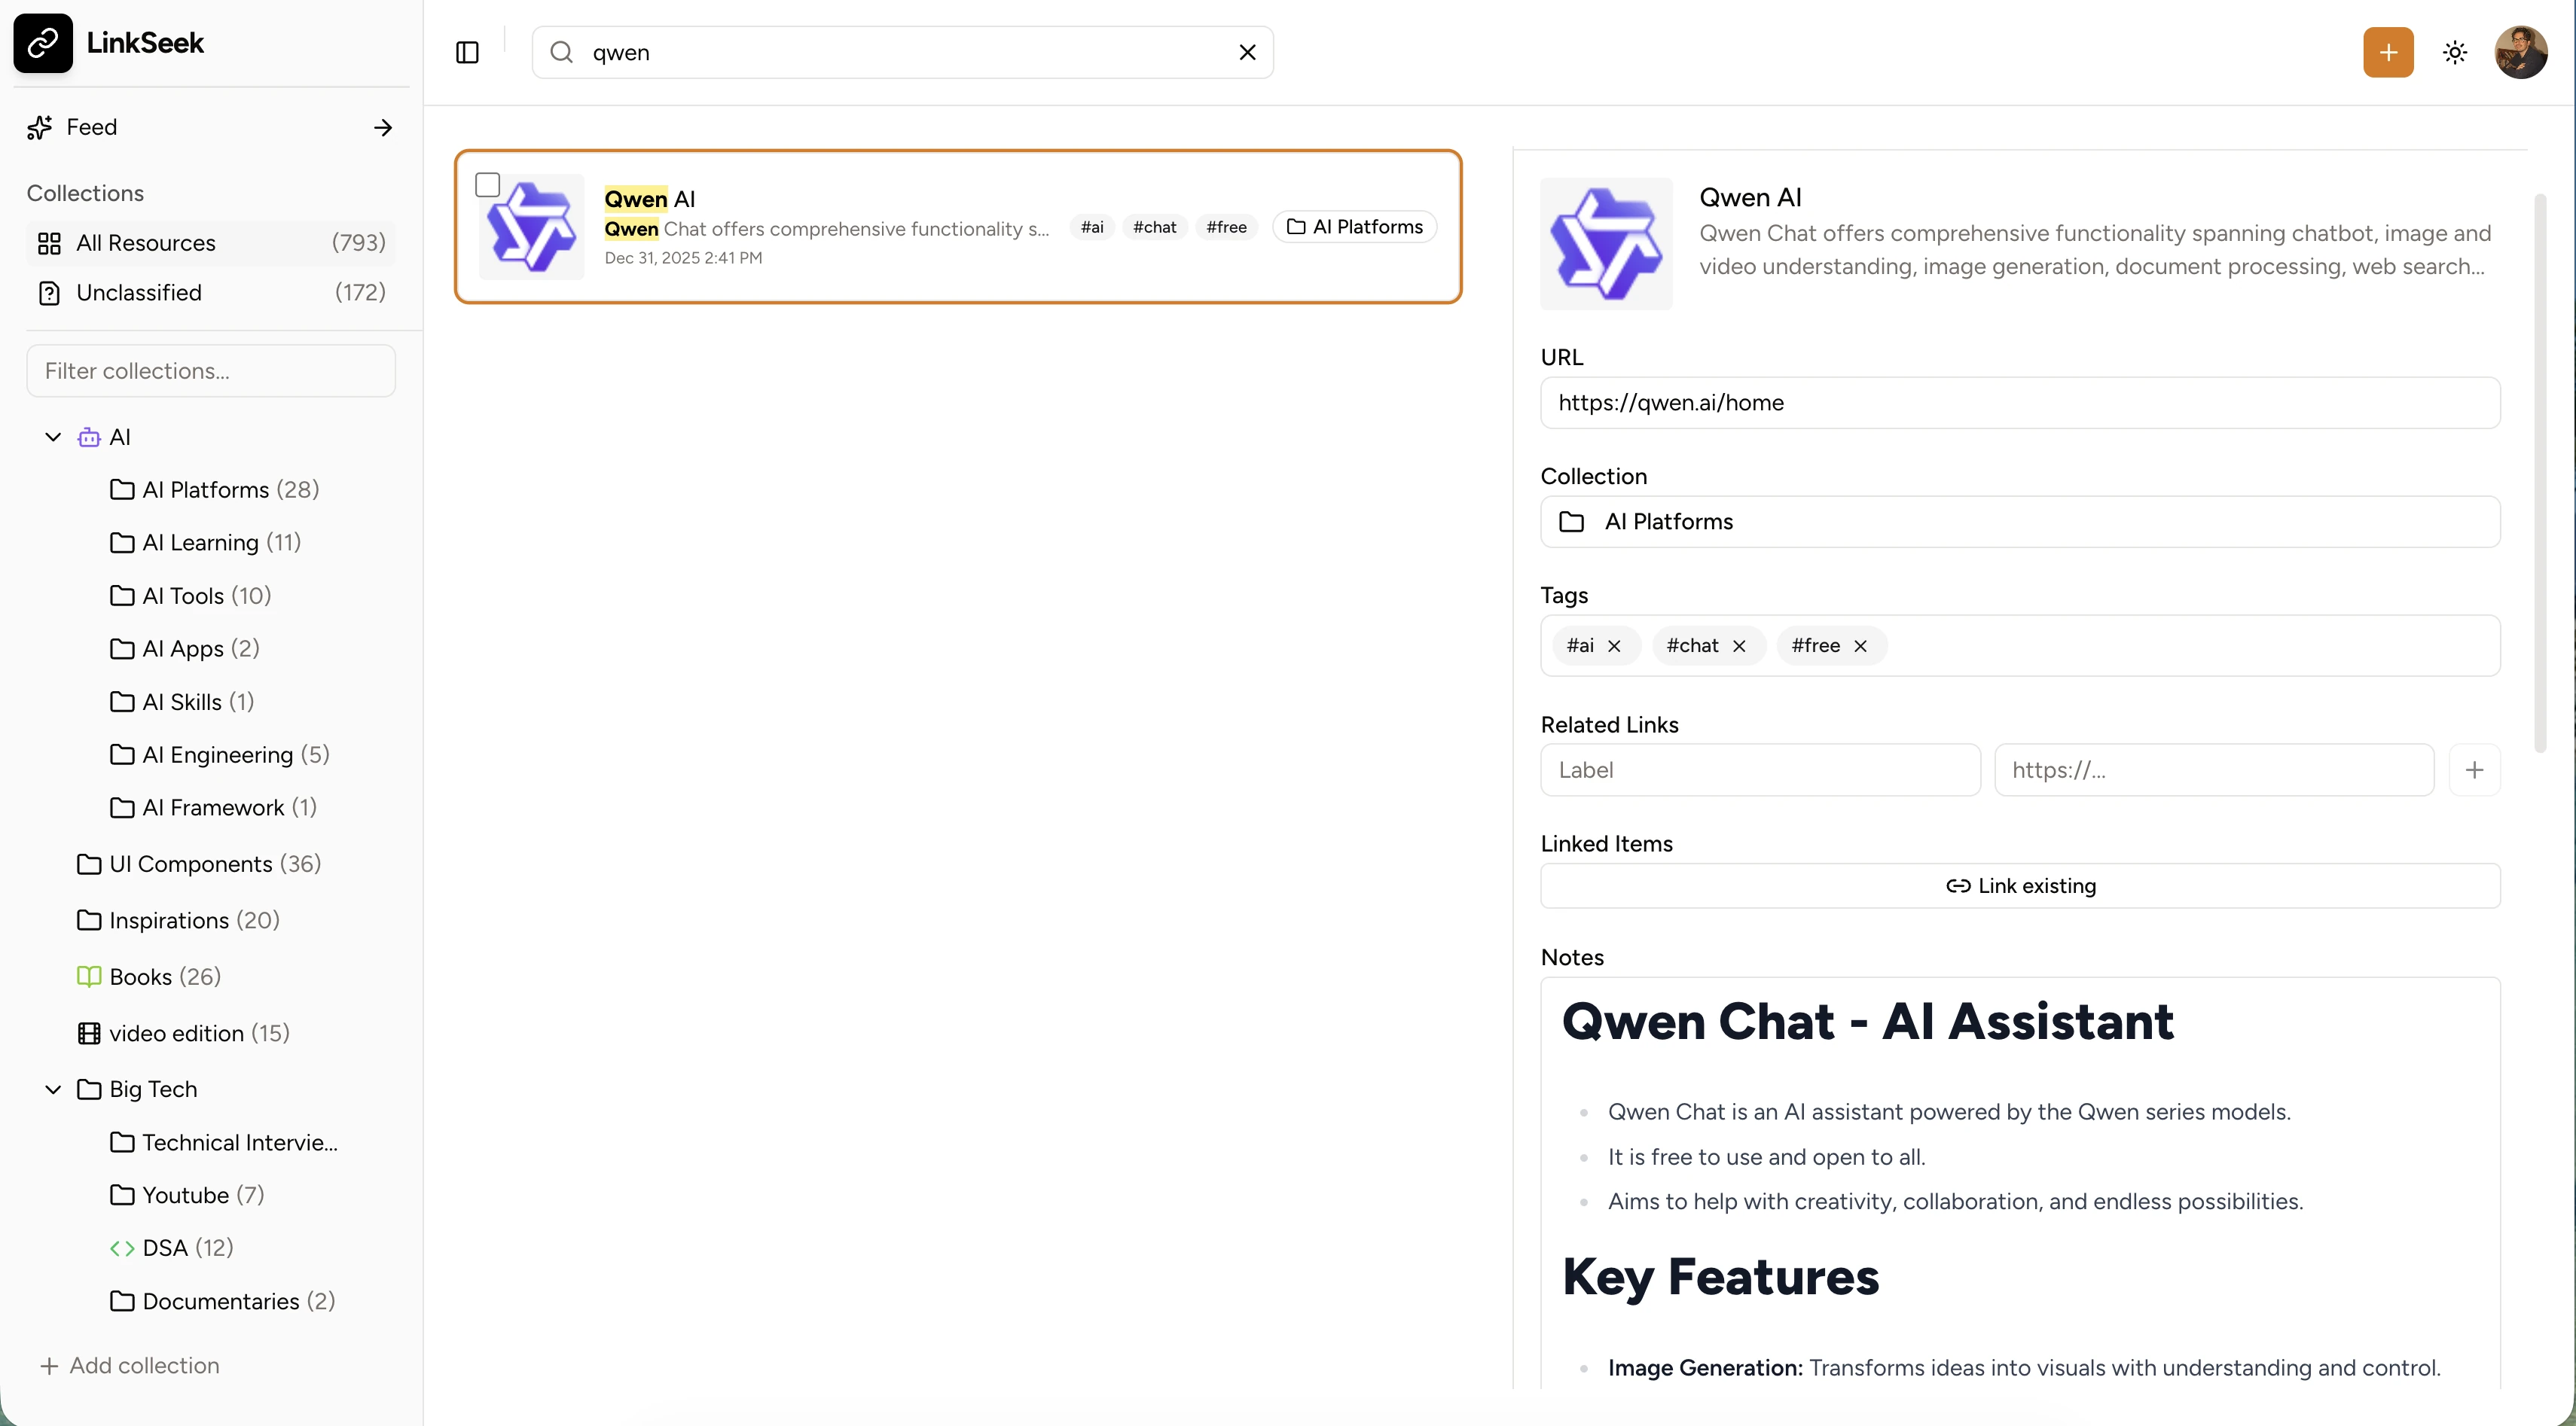Click the orange add resource button
This screenshot has height=1426, width=2576.
coord(2388,52)
